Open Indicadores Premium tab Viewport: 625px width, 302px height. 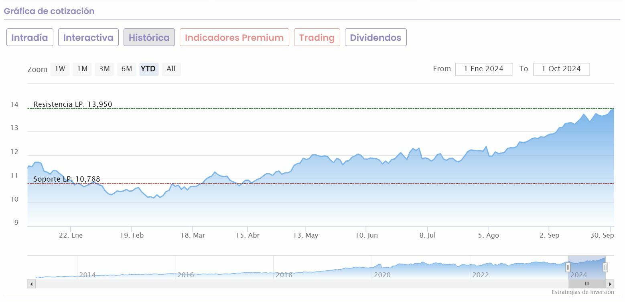234,38
